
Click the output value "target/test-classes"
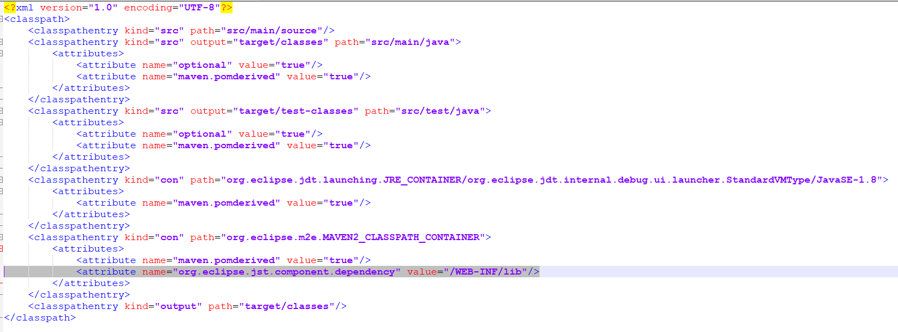[x=296, y=111]
